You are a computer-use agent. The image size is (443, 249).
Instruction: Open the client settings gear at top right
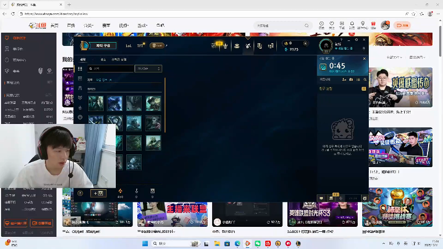[356, 40]
